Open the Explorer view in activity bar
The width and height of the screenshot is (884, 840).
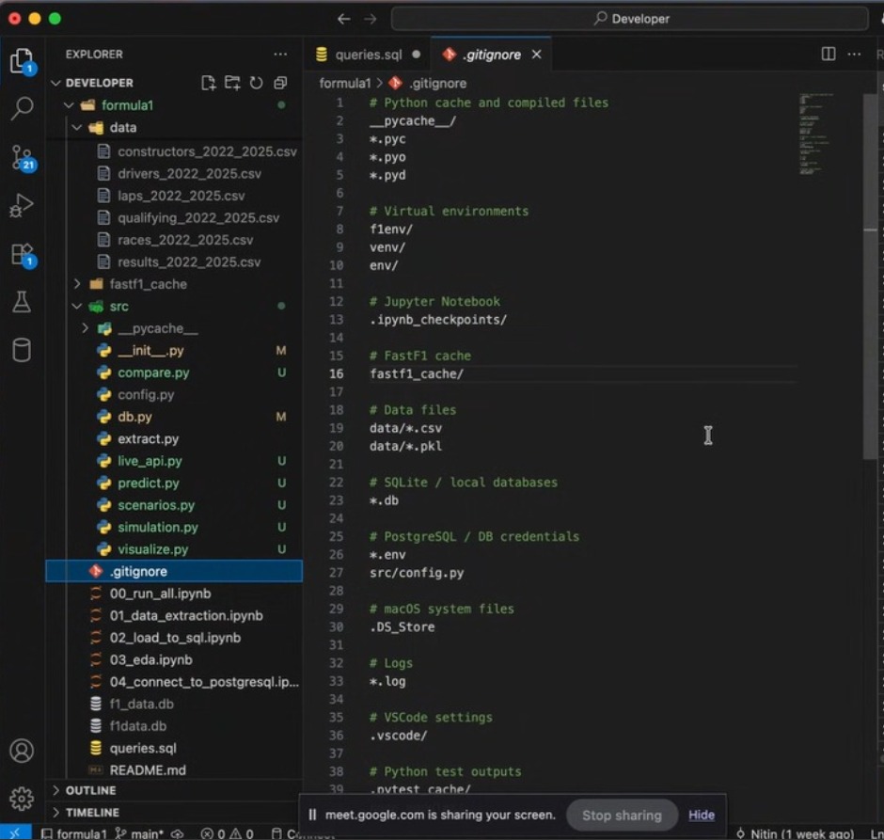[x=22, y=61]
